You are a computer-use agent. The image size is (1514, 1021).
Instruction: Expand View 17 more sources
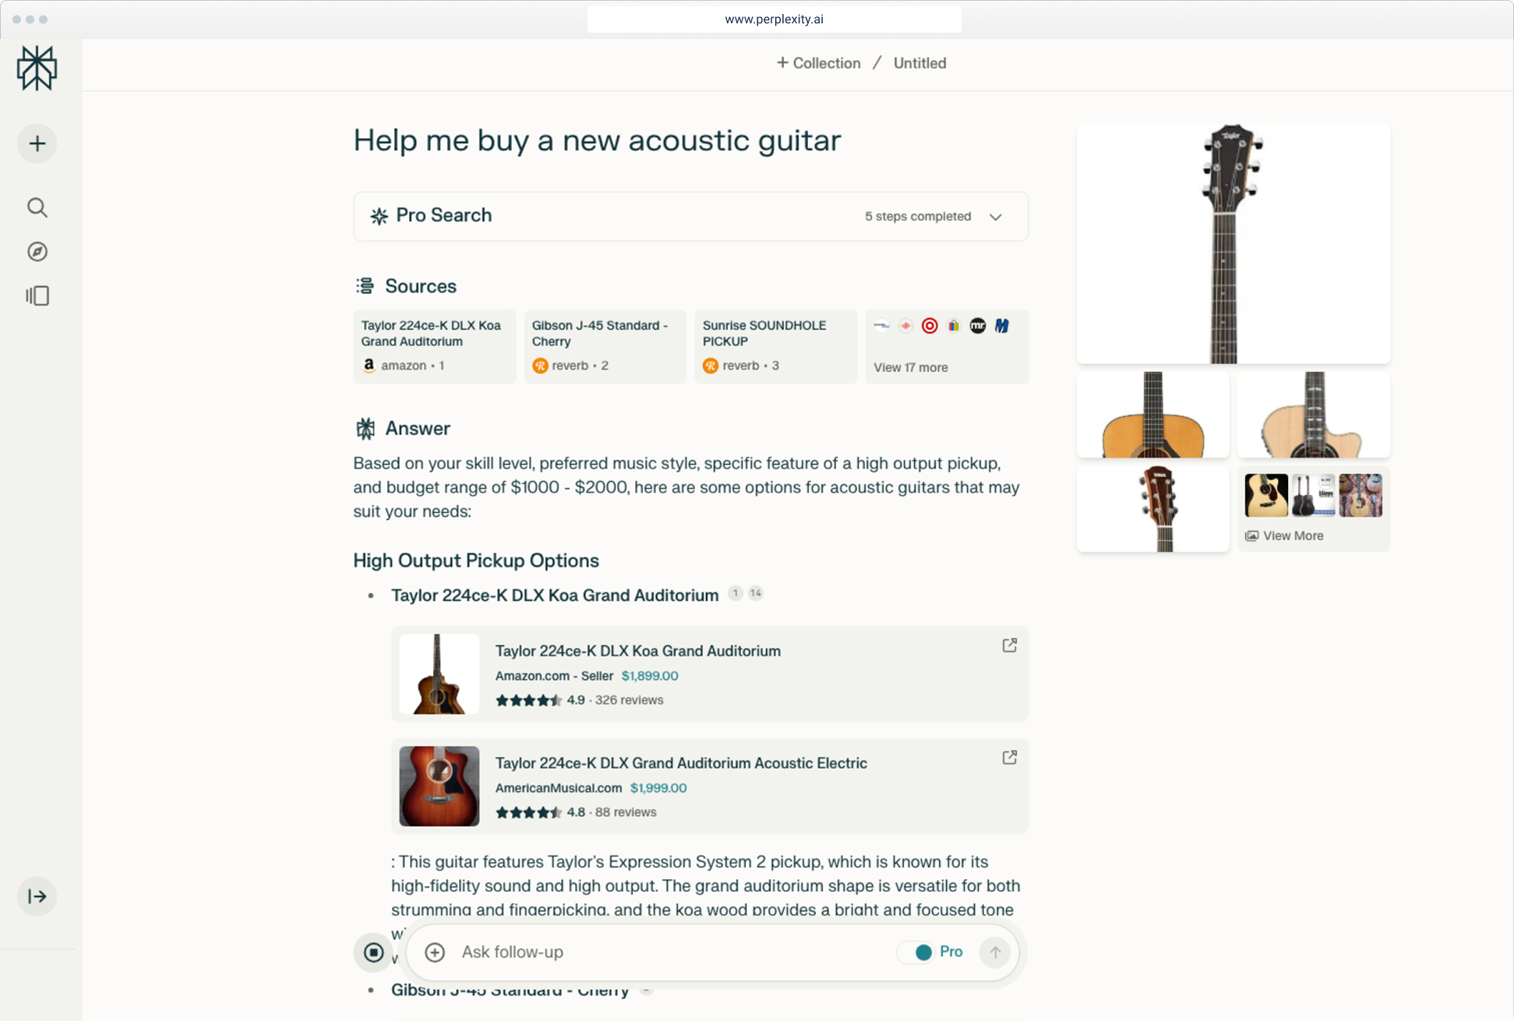910,367
